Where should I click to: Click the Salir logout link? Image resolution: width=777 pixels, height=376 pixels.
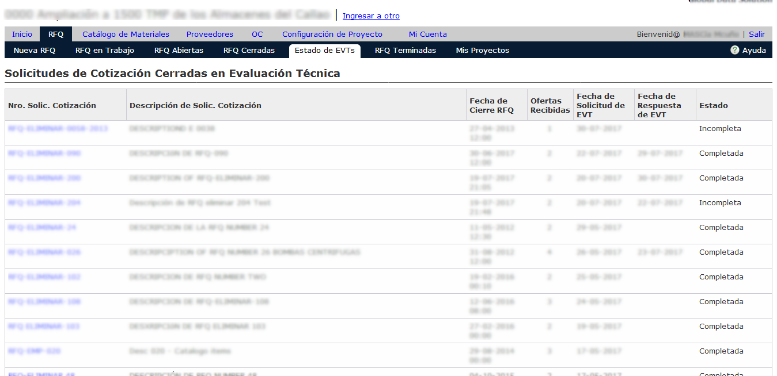(756, 34)
